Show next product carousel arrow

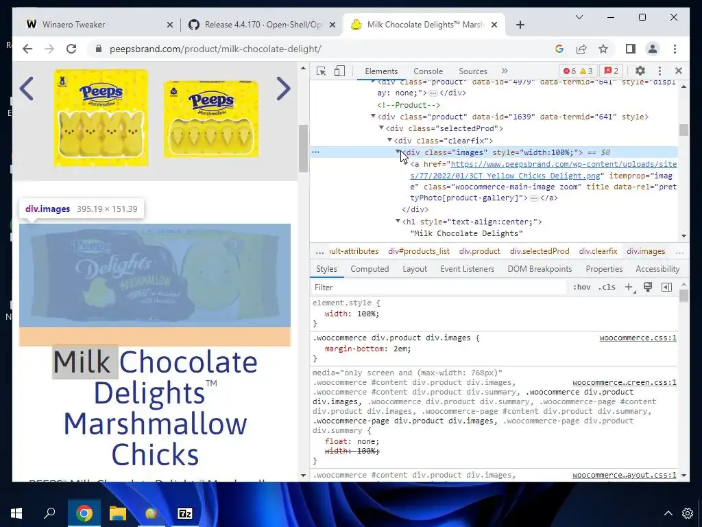[284, 88]
